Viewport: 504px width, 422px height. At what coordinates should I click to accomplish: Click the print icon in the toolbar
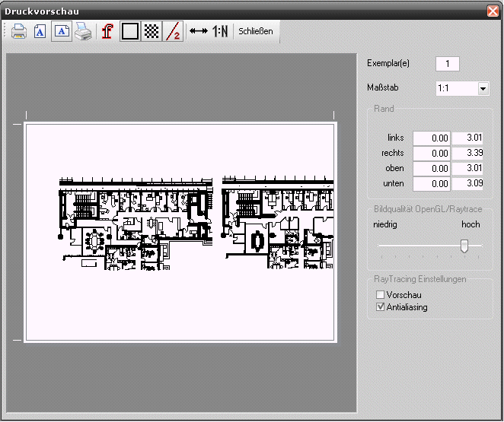pyautogui.click(x=18, y=31)
